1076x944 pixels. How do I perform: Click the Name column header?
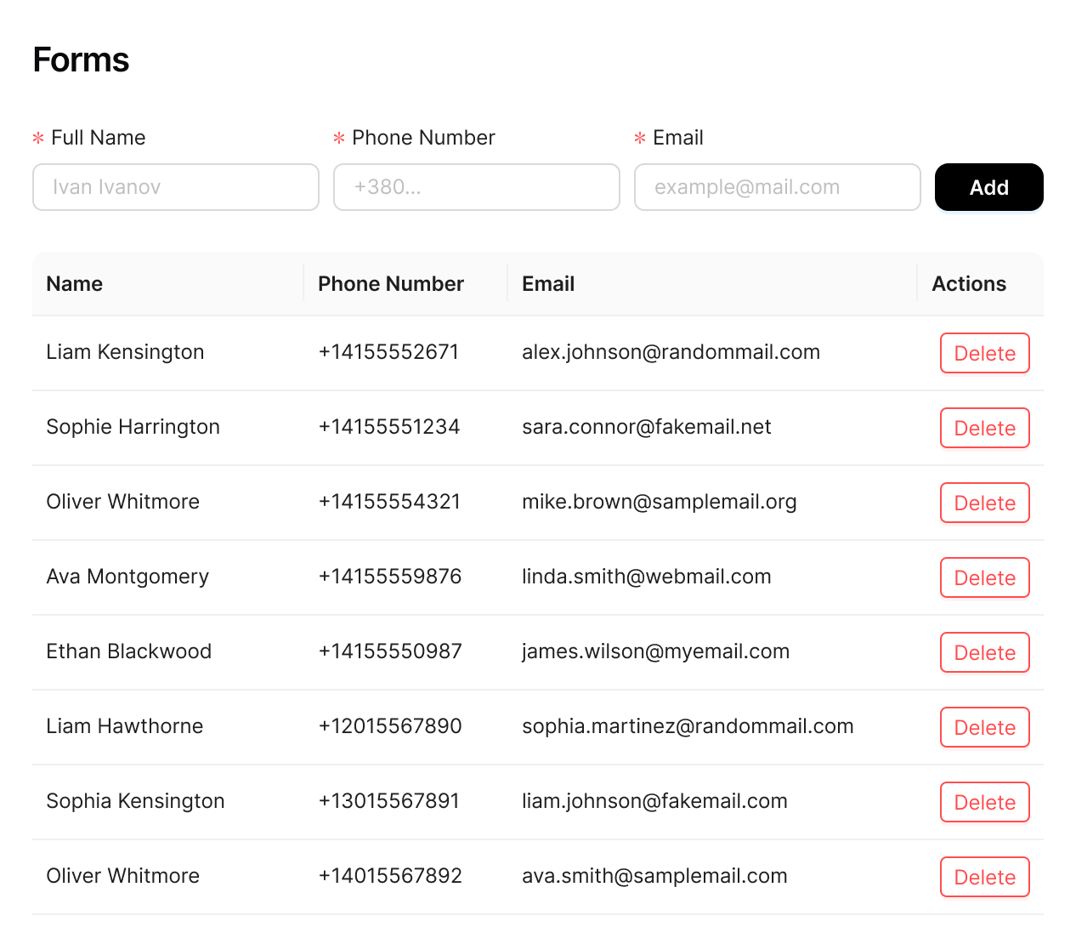[x=75, y=284]
